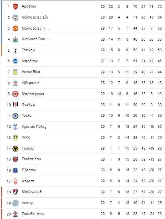This screenshot has height=219, width=165.
Task: Click the Arsenal club crest icon
Action: pos(15,7)
